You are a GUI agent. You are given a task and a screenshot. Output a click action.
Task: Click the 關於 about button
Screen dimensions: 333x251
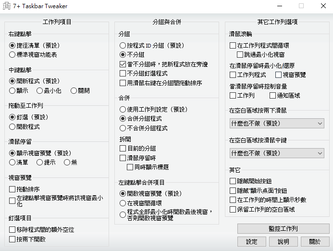pos(315,242)
